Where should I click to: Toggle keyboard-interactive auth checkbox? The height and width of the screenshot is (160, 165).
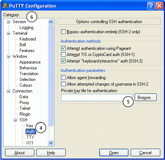[x=63, y=61]
